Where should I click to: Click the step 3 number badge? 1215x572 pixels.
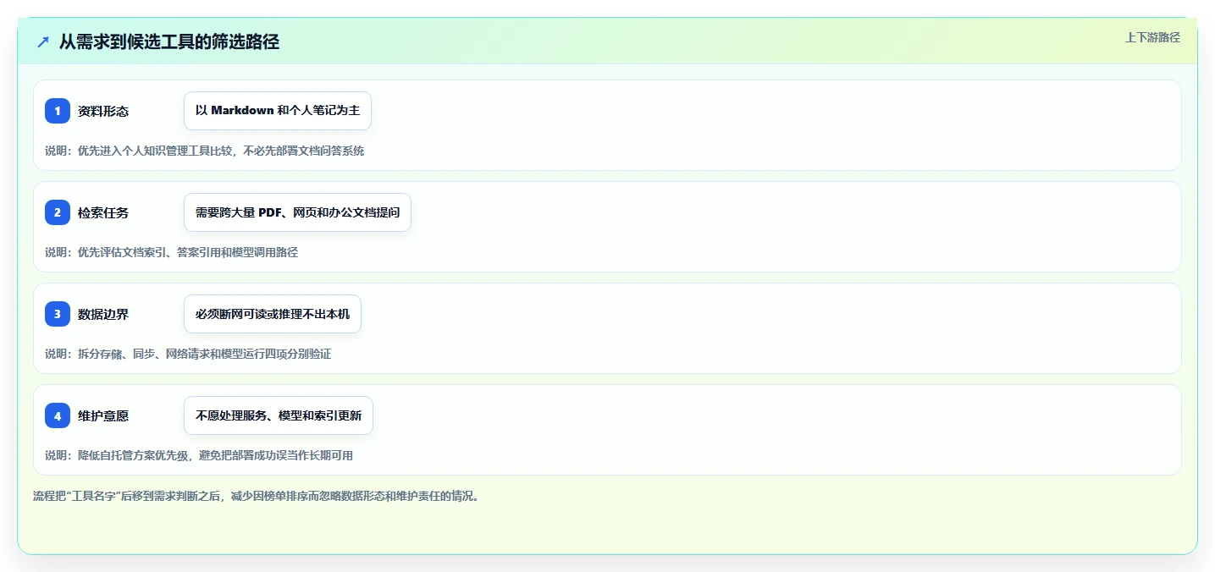click(x=58, y=314)
